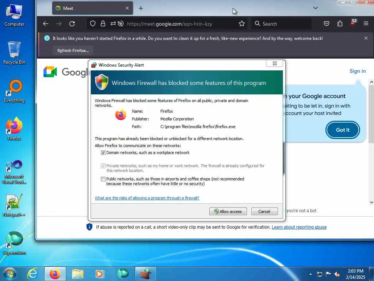Click the extension icon with badge 52
Viewport: 374px width, 281px height.
[x=353, y=23]
